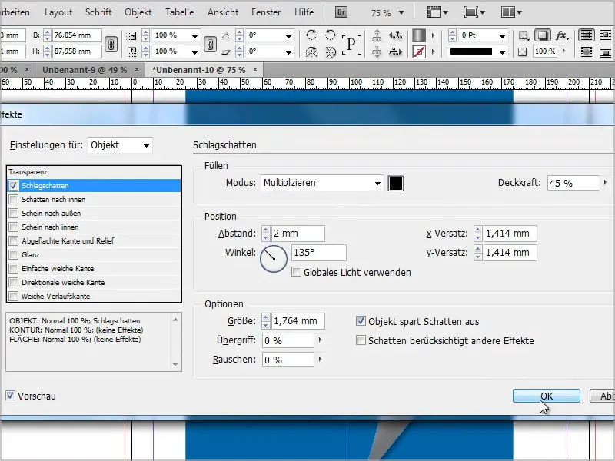Click select previous object icon
Image resolution: width=615 pixels, height=461 pixels.
pos(395,35)
